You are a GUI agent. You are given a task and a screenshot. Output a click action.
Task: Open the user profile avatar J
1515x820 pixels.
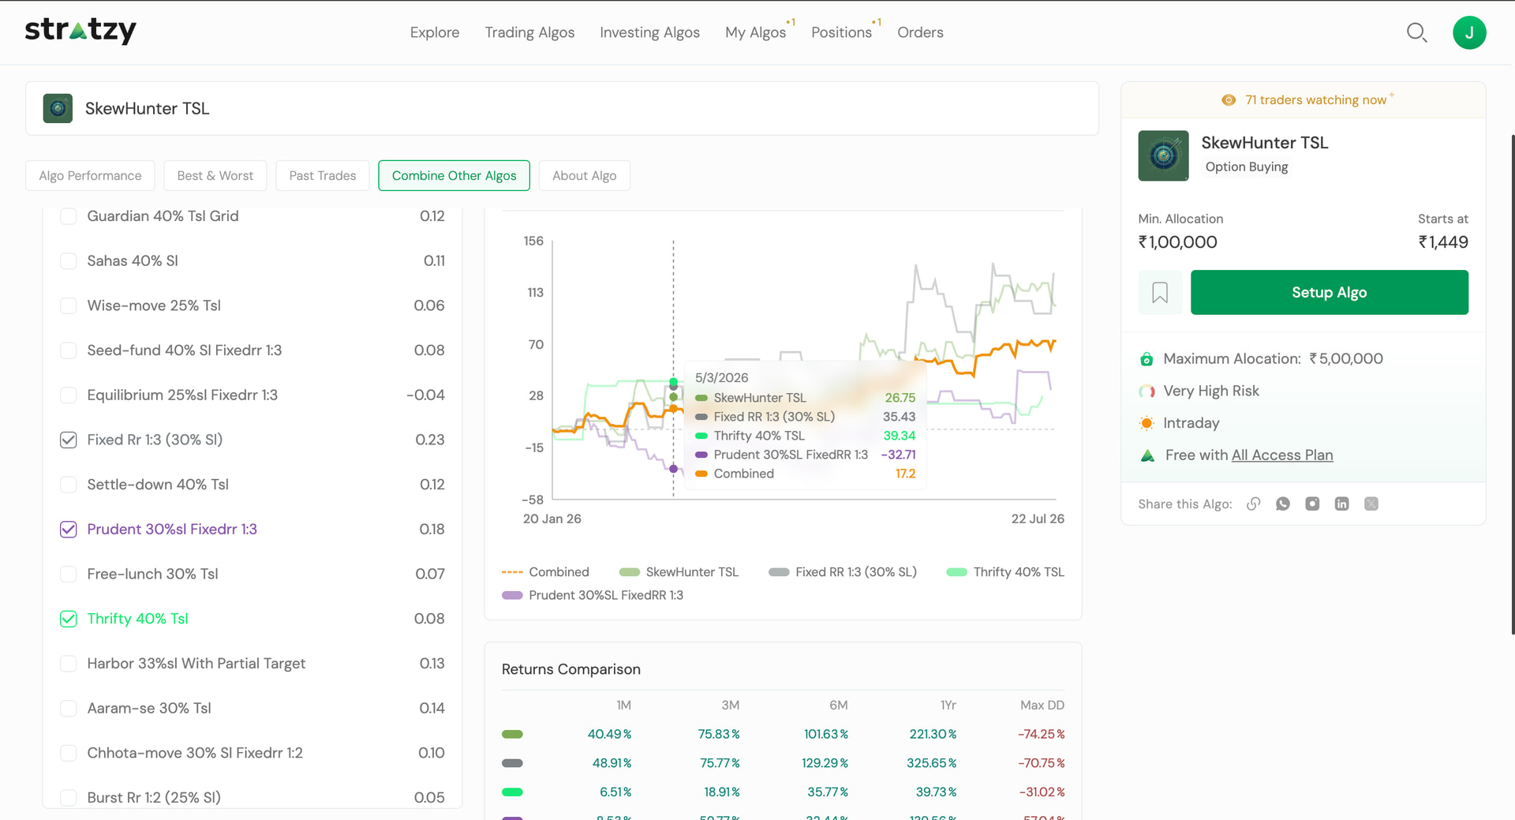click(1469, 32)
